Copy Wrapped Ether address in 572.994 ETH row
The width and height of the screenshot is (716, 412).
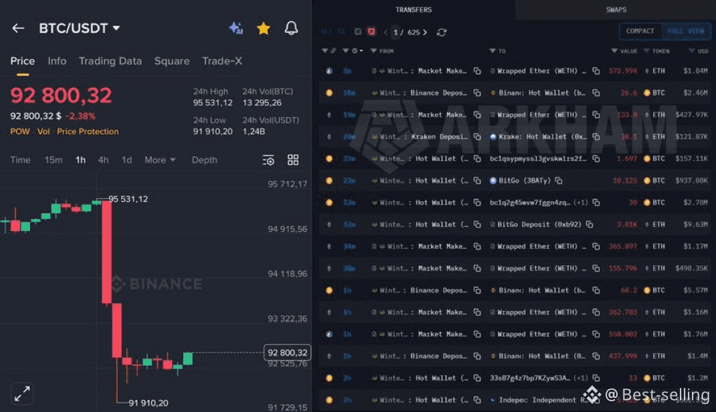tap(596, 71)
